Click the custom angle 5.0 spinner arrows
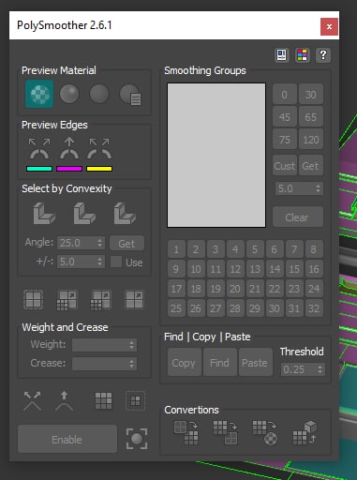Viewport: 357px width, 480px height. pyautogui.click(x=319, y=188)
